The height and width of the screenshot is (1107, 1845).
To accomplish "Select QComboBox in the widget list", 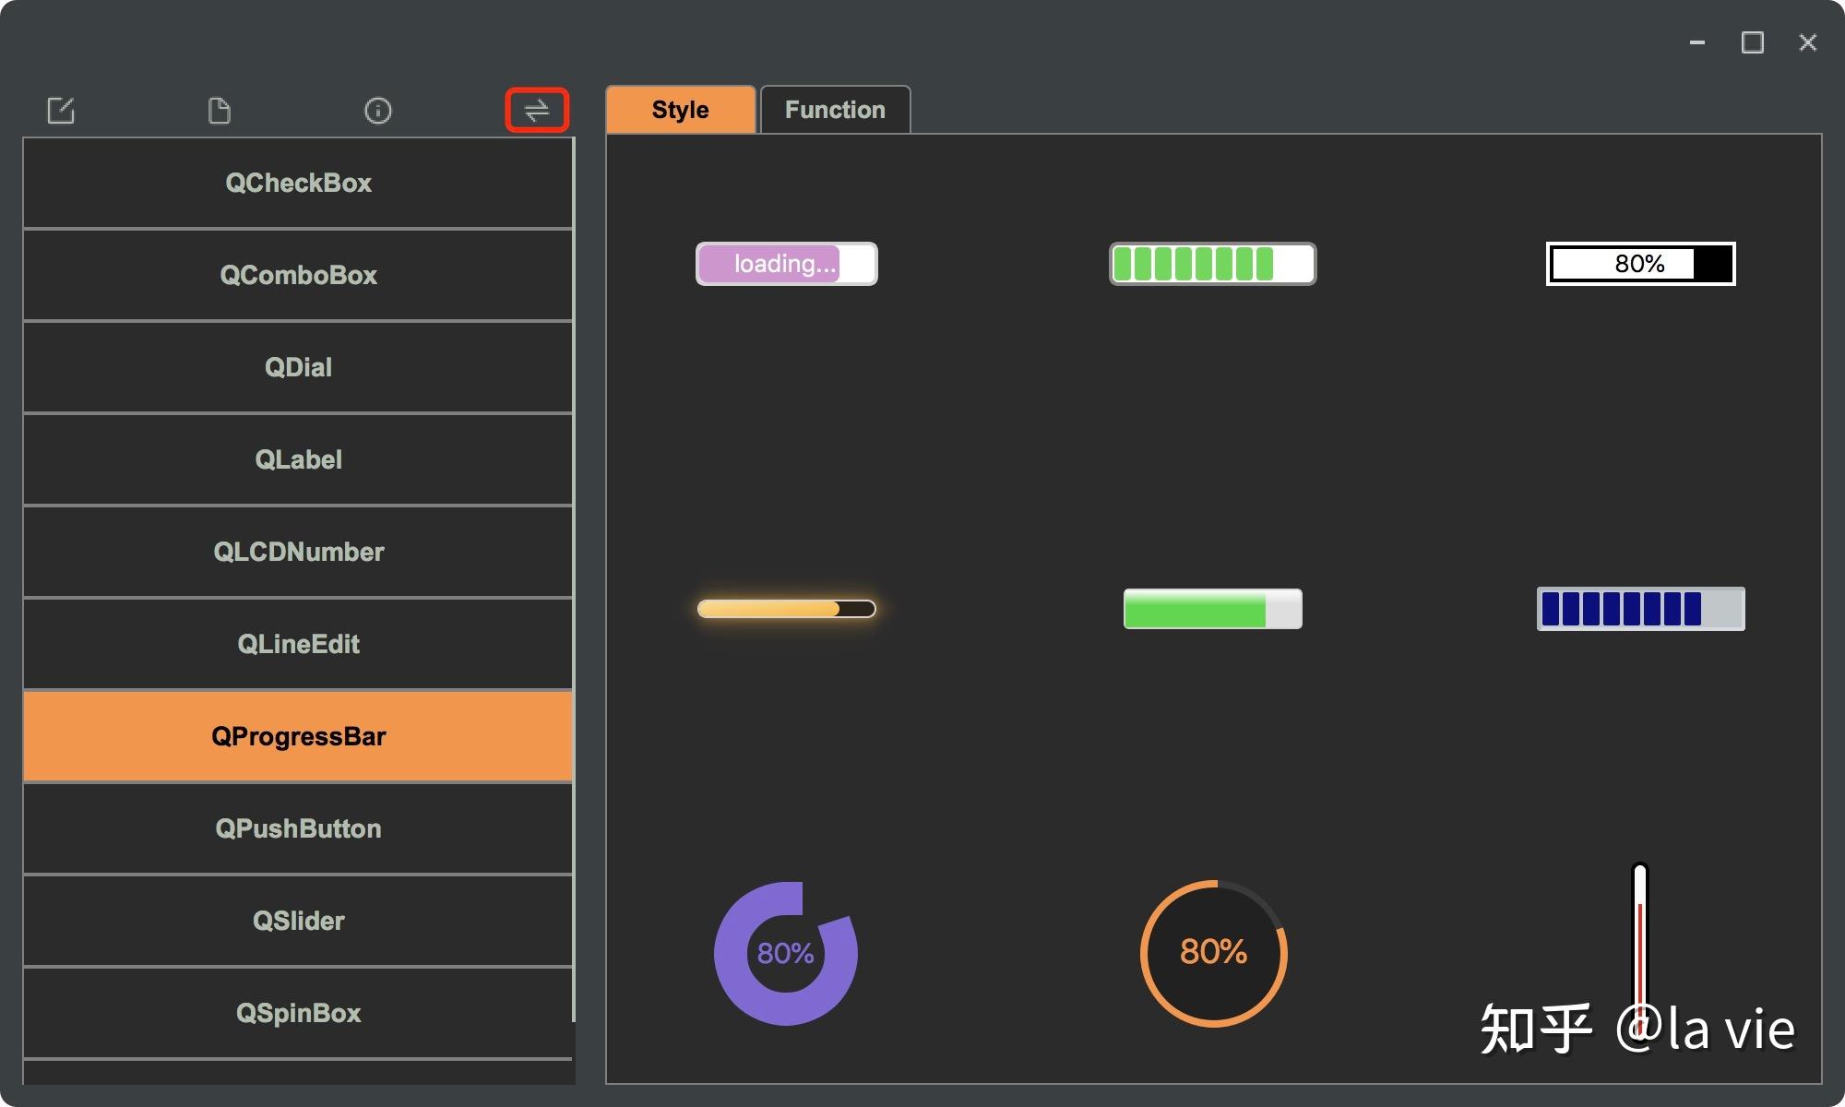I will click(297, 275).
